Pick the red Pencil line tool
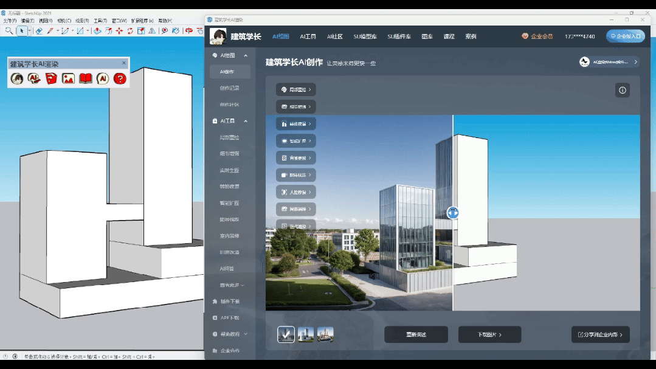Screen dimensions: 656x369 coord(50,30)
